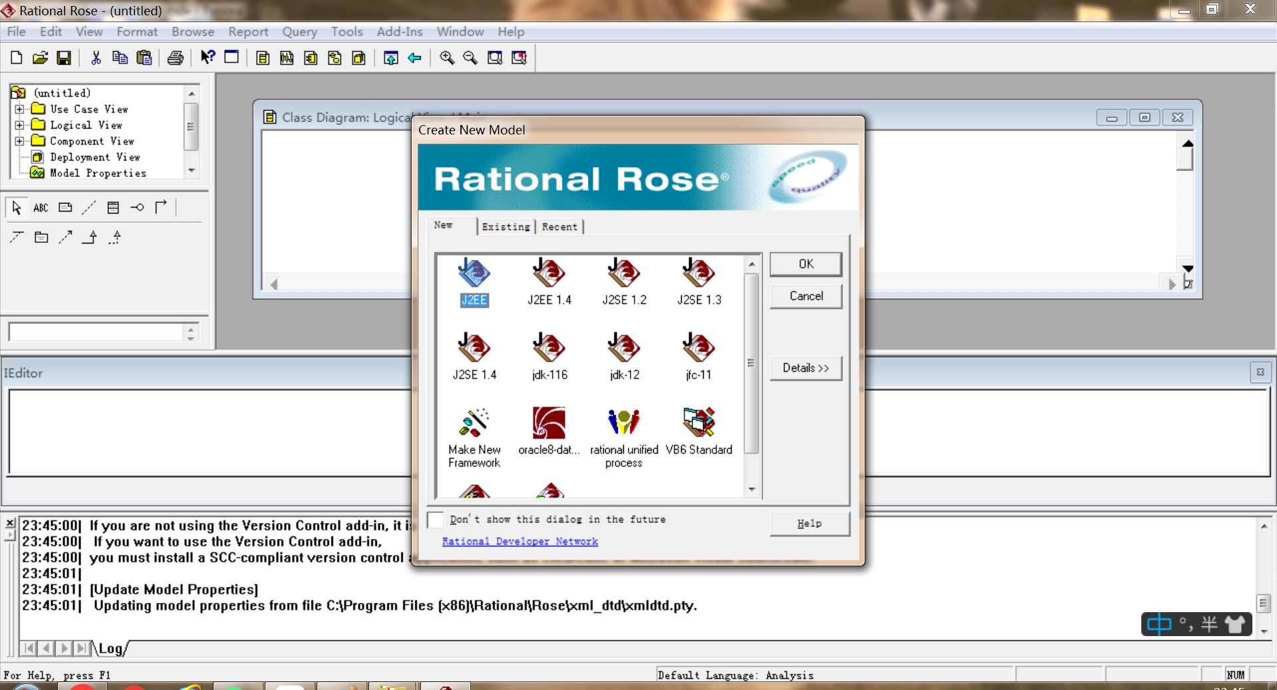Viewport: 1277px width, 690px height.
Task: Click the Browse Class Diagram toolbar icon
Action: pos(263,58)
